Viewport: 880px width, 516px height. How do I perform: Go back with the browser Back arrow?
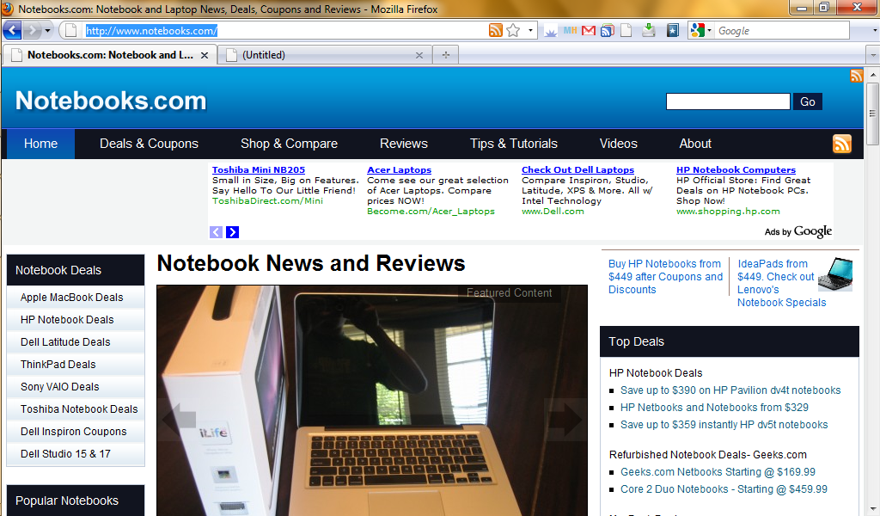point(12,30)
